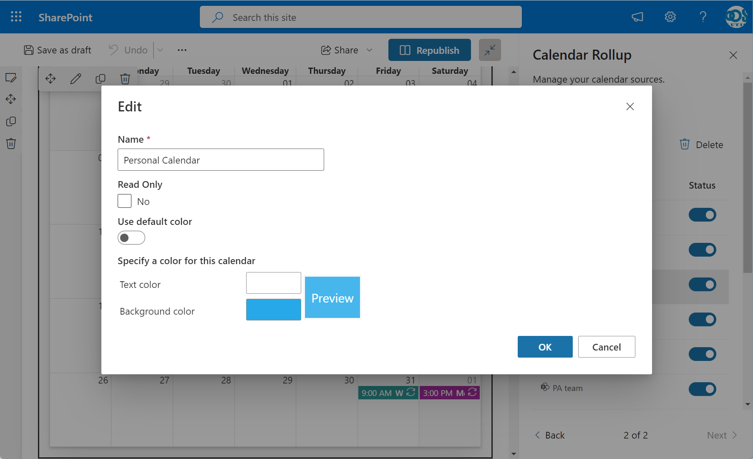
Task: Click Save as draft
Action: click(x=58, y=50)
